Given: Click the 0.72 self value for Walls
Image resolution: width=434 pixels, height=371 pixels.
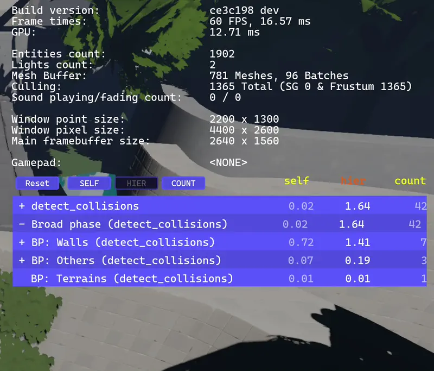Looking at the screenshot, I should click(301, 242).
